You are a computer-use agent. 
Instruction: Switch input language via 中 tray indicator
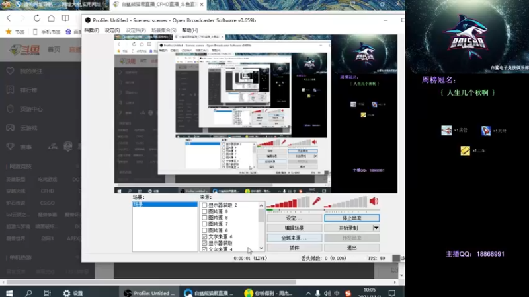(x=337, y=293)
